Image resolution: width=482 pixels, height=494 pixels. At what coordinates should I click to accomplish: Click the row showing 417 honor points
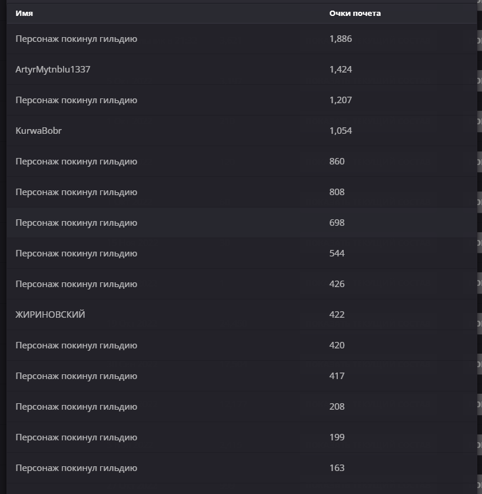(x=242, y=376)
